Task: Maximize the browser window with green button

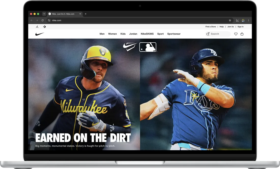Action: (x=38, y=14)
